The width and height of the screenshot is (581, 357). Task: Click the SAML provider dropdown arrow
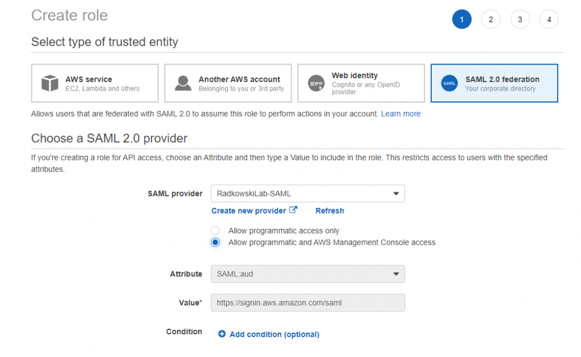(x=396, y=193)
